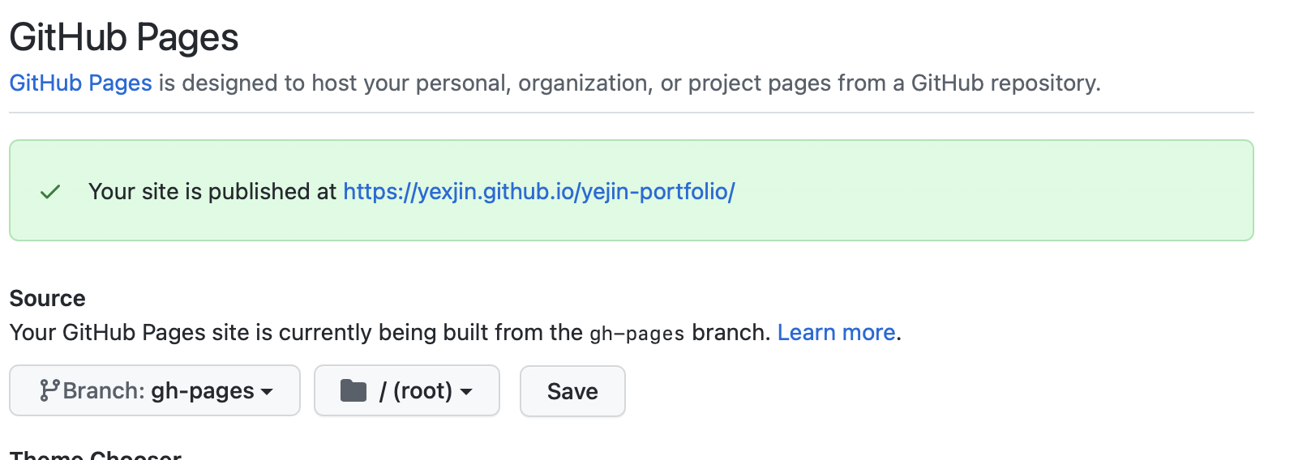Save the Pages source settings

tap(572, 391)
